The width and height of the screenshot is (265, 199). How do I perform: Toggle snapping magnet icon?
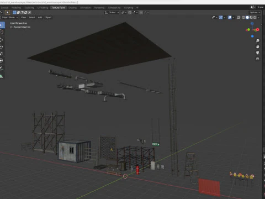tap(130, 13)
